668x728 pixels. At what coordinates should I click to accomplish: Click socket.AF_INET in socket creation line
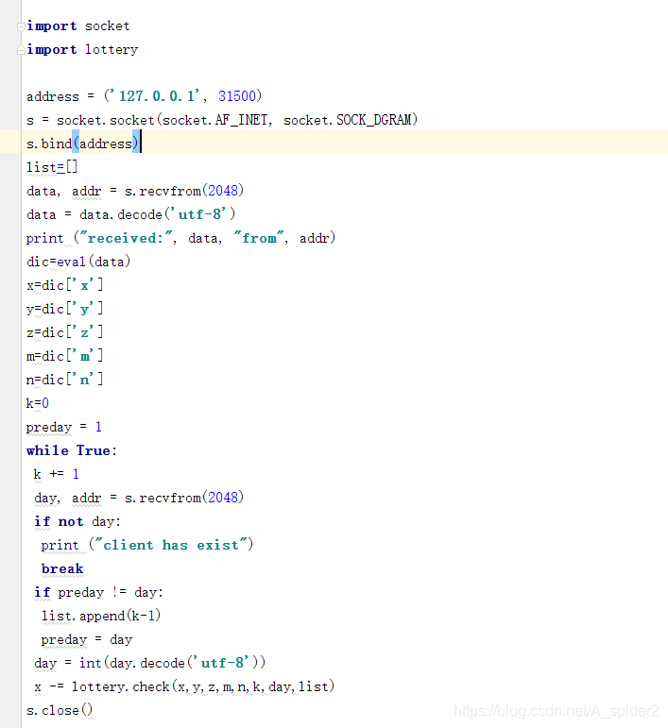(x=214, y=120)
